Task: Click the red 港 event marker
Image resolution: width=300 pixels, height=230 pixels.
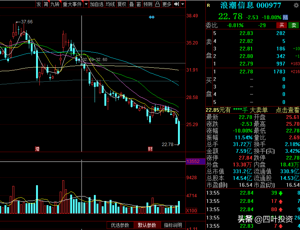Action: tap(37, 149)
